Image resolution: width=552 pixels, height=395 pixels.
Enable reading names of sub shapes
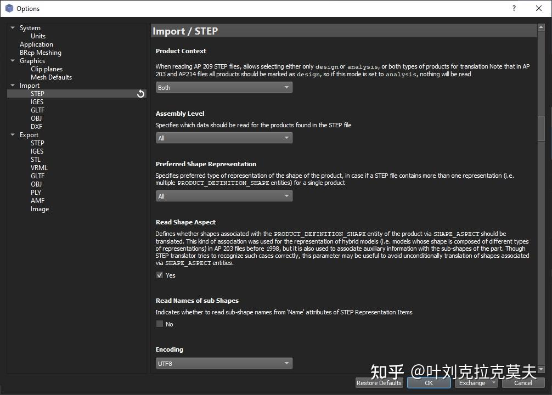[159, 324]
